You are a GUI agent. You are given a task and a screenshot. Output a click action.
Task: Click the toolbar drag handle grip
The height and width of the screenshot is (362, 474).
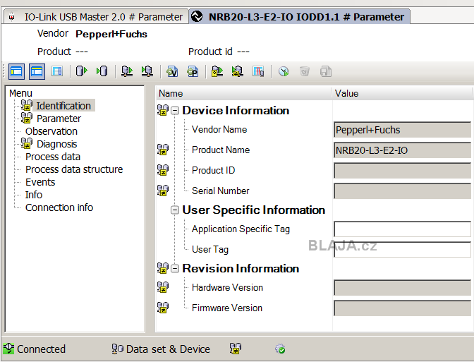point(4,71)
